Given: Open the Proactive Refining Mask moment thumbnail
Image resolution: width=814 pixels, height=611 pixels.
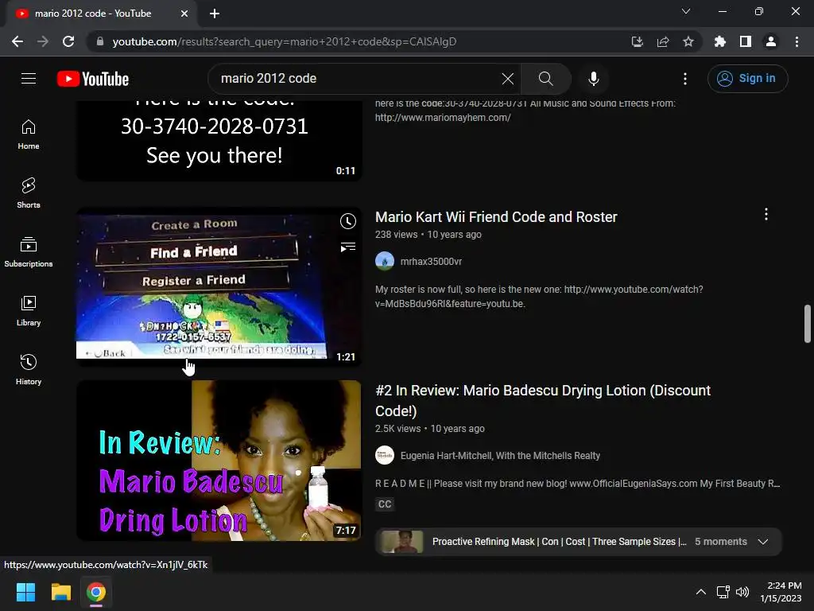Looking at the screenshot, I should pos(402,541).
